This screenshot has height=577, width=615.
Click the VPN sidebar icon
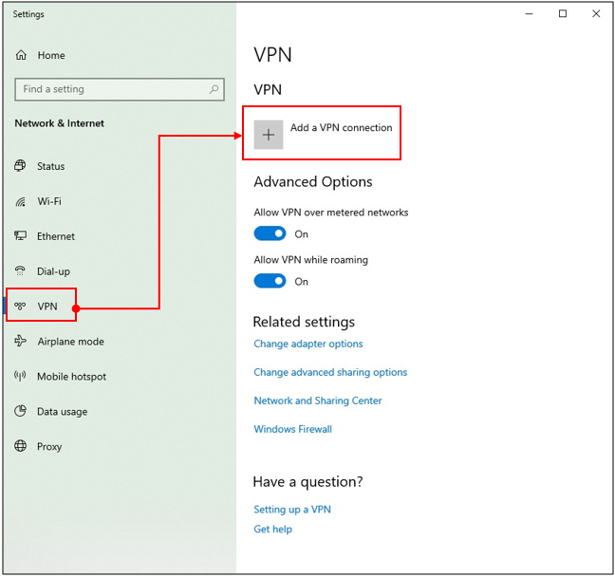click(x=20, y=306)
